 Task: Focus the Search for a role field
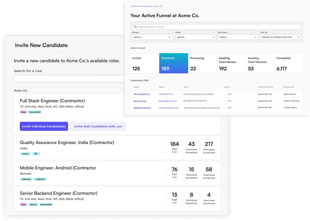click(69, 79)
